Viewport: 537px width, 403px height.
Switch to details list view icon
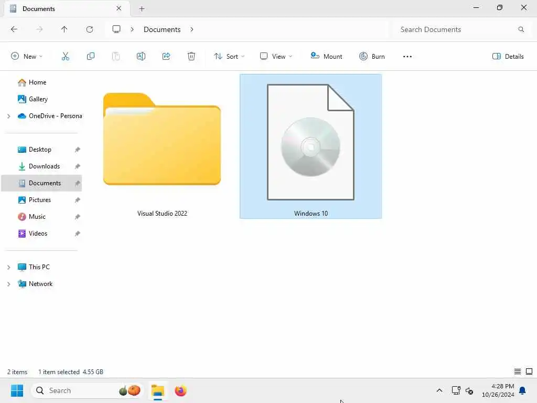click(518, 372)
